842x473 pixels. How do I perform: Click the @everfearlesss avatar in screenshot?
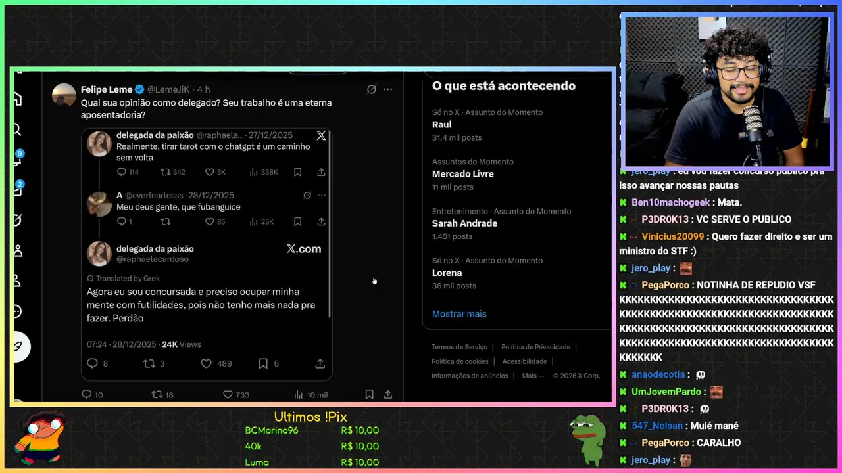[x=99, y=204]
